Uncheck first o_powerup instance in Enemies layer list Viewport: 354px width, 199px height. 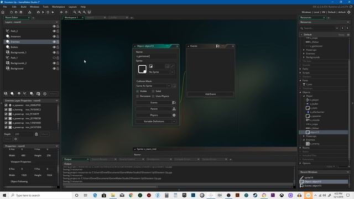[x=6, y=114]
